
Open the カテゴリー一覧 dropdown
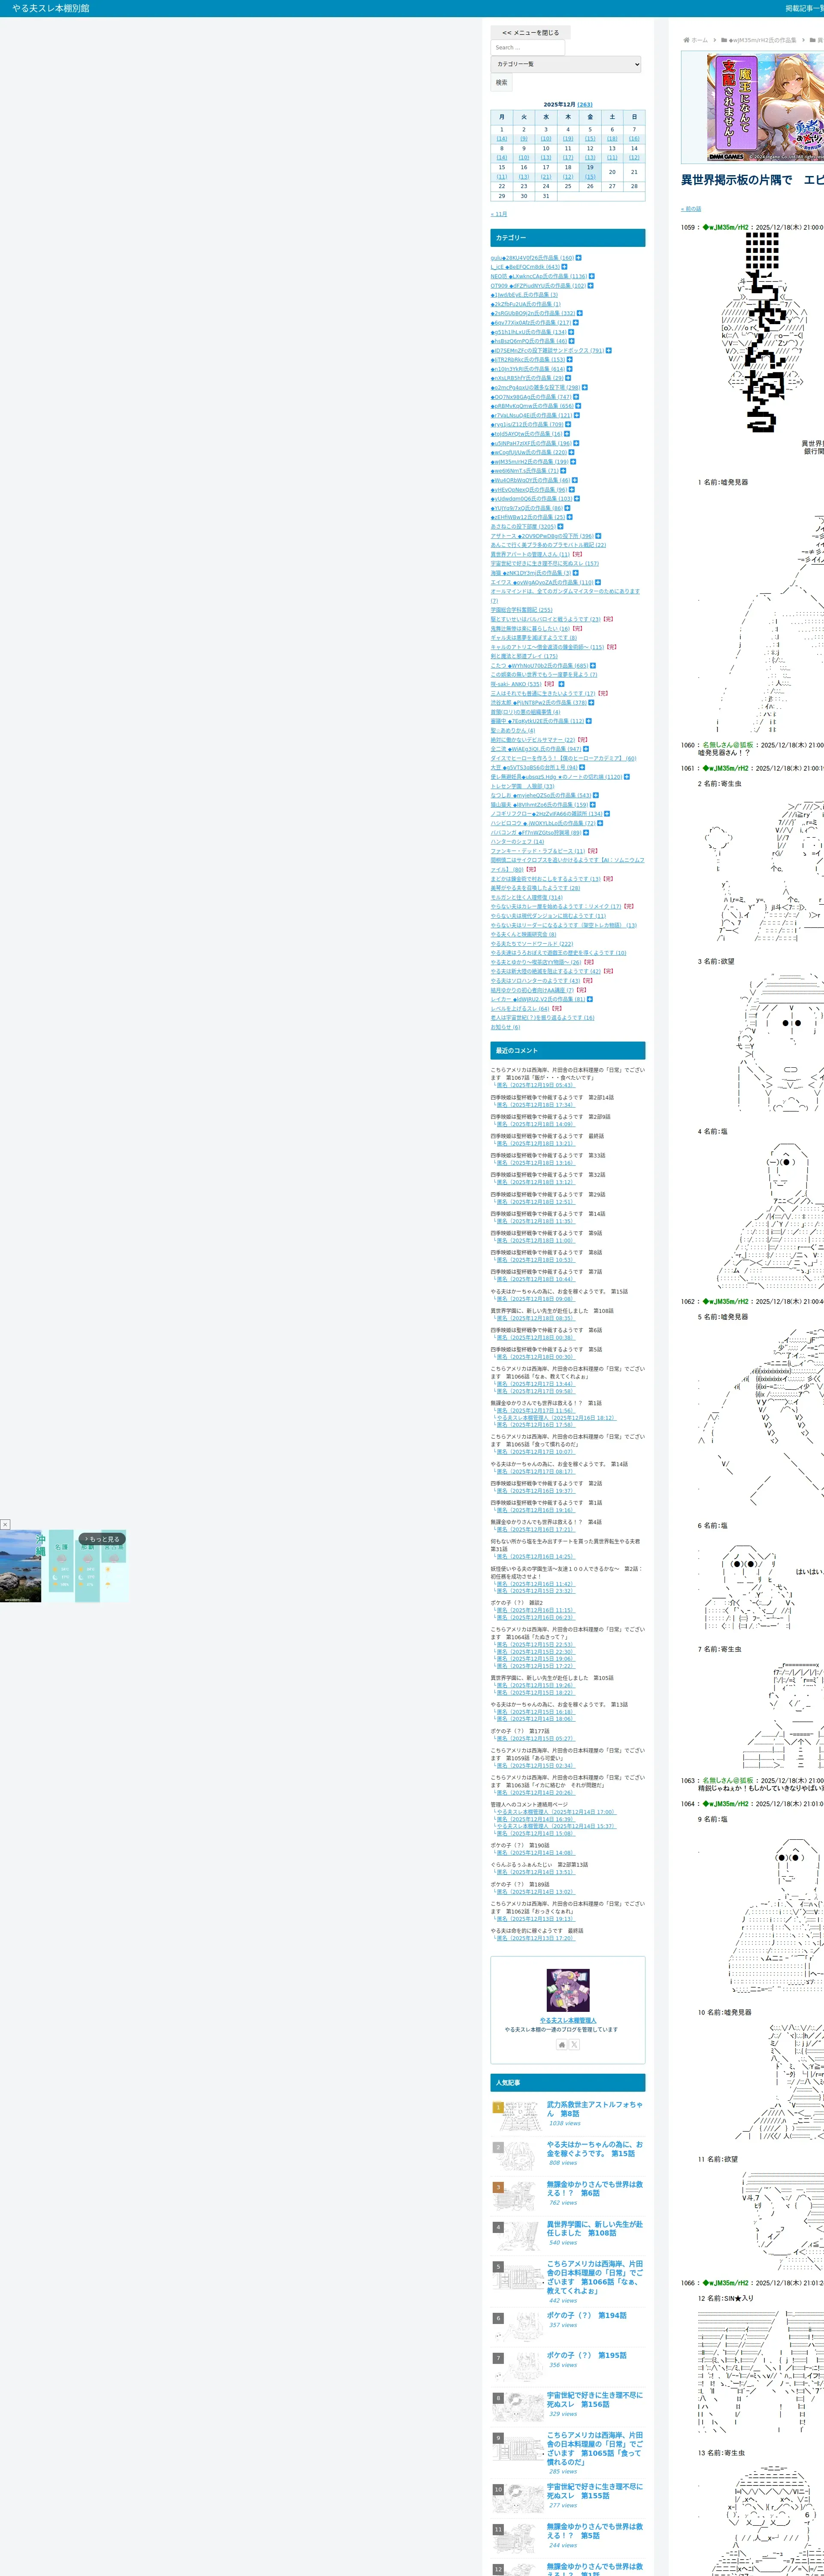click(x=566, y=64)
